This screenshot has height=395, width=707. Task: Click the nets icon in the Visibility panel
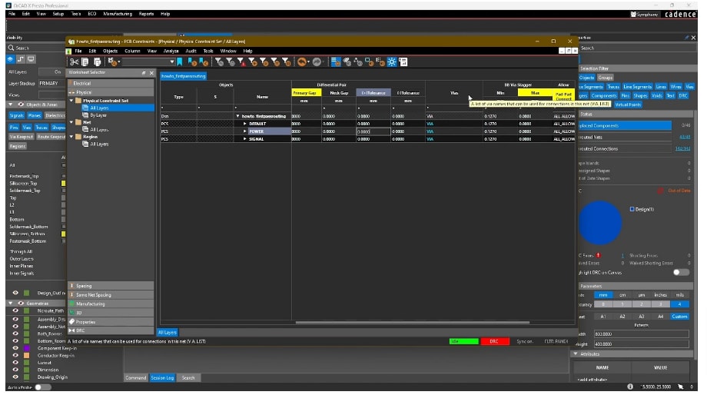coord(21,59)
